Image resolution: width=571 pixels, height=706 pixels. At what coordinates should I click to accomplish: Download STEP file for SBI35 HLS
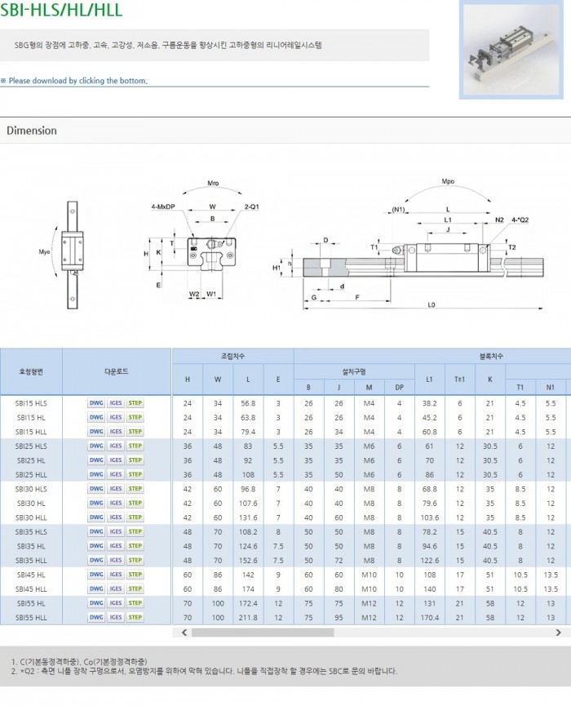pos(135,532)
